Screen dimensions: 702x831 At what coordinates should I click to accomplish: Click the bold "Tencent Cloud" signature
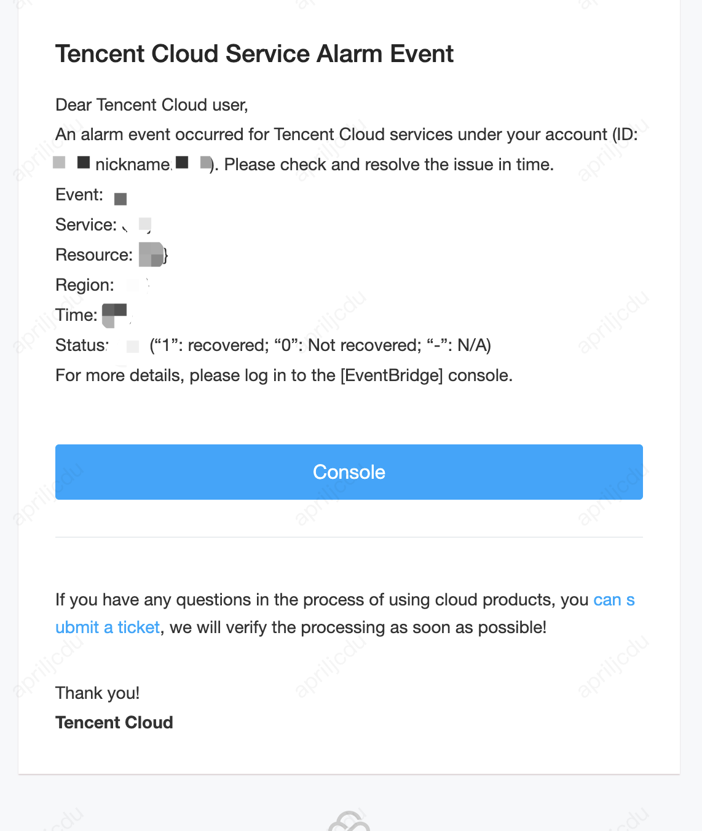(114, 722)
